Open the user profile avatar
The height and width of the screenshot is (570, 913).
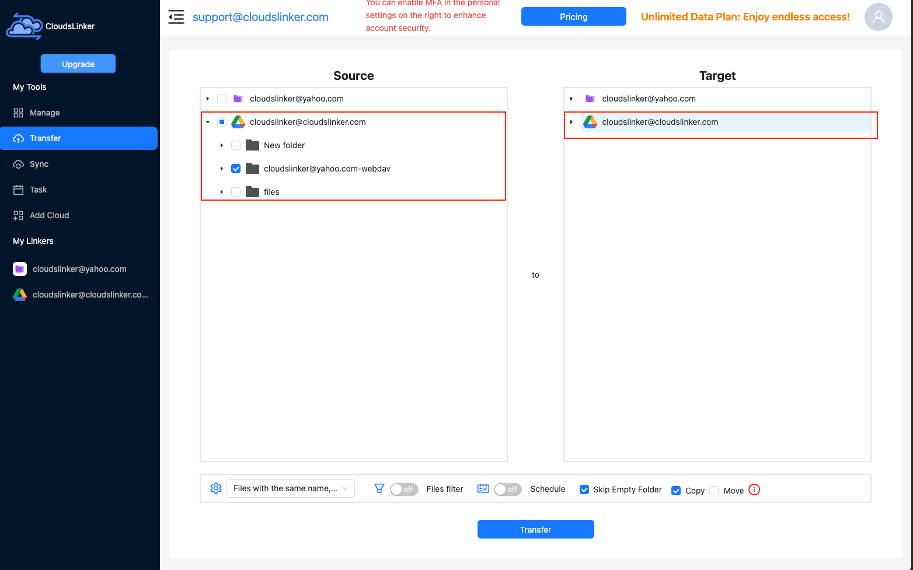(878, 17)
